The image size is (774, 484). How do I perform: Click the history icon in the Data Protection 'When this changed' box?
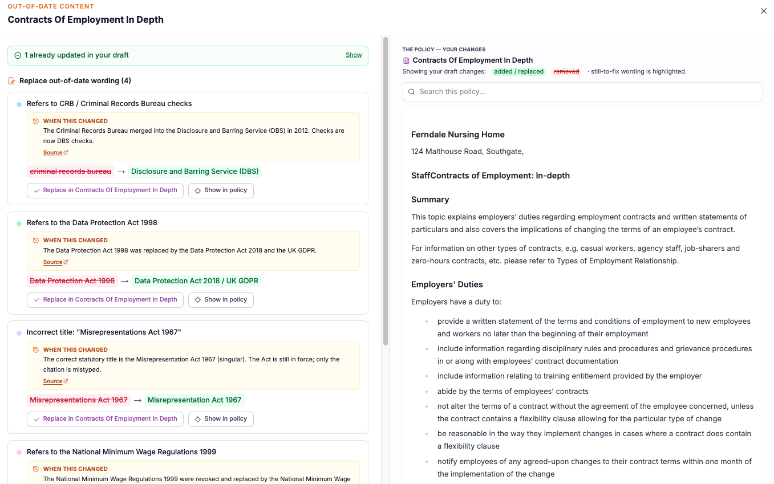pyautogui.click(x=36, y=241)
